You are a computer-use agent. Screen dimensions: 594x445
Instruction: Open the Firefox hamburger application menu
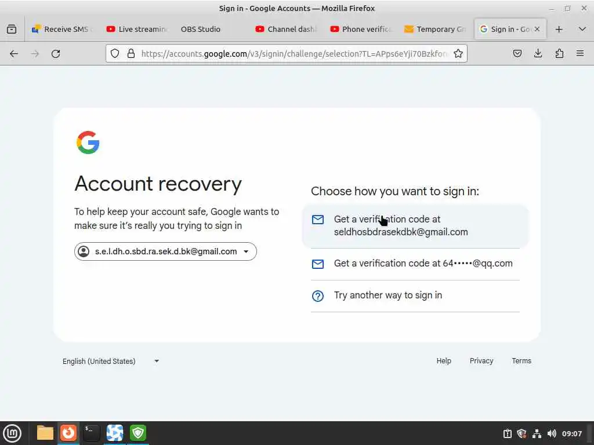(580, 54)
